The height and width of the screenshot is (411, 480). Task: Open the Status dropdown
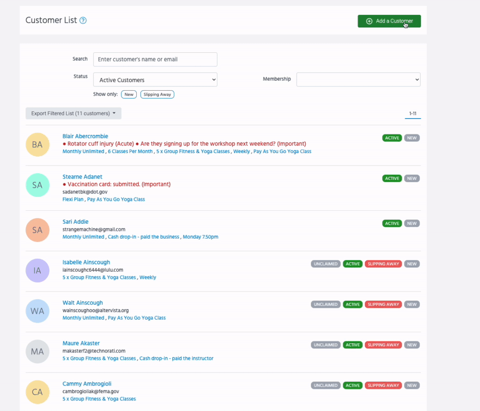(155, 80)
